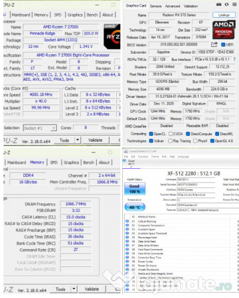Click the 40 °C temperature button
Screen dimensions: 239x298
pos(135,207)
